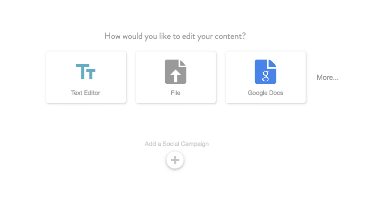Click the gray File upload icon

pos(175,72)
